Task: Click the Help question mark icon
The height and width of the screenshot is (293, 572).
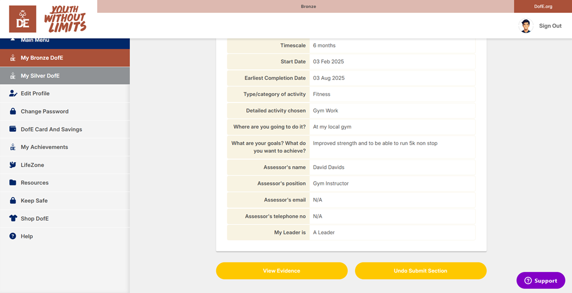Action: [x=13, y=237]
